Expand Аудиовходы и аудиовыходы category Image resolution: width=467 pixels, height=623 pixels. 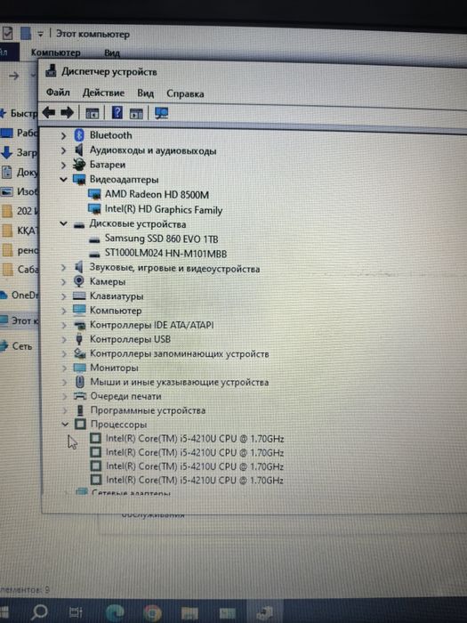coord(63,150)
